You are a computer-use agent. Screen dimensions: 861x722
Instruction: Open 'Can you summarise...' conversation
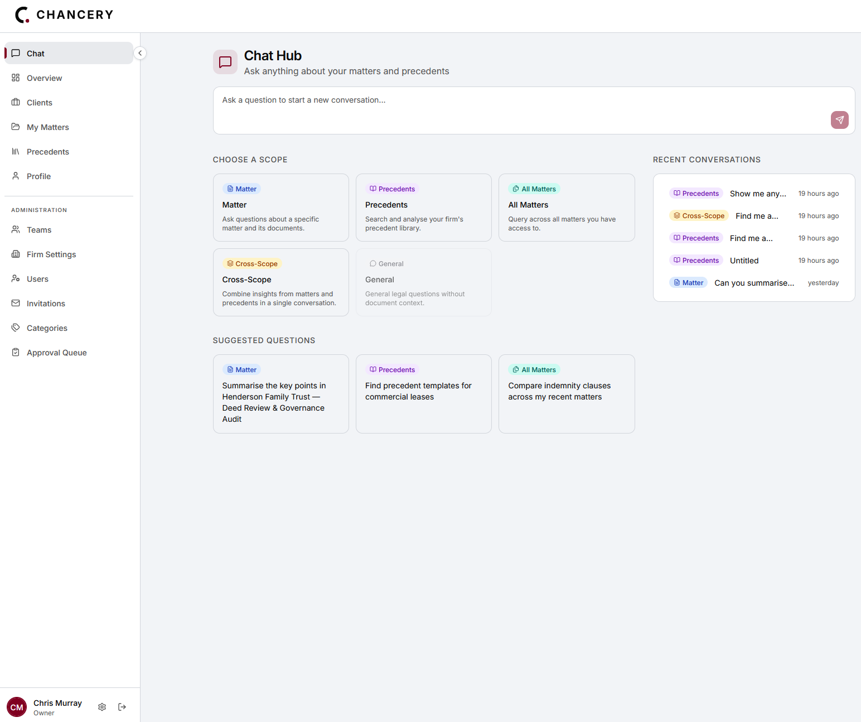pos(754,283)
